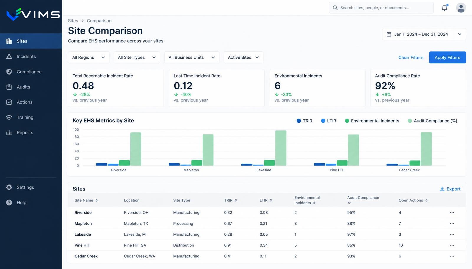The image size is (472, 269).
Task: Click the search magnifier icon
Action: pyautogui.click(x=335, y=8)
